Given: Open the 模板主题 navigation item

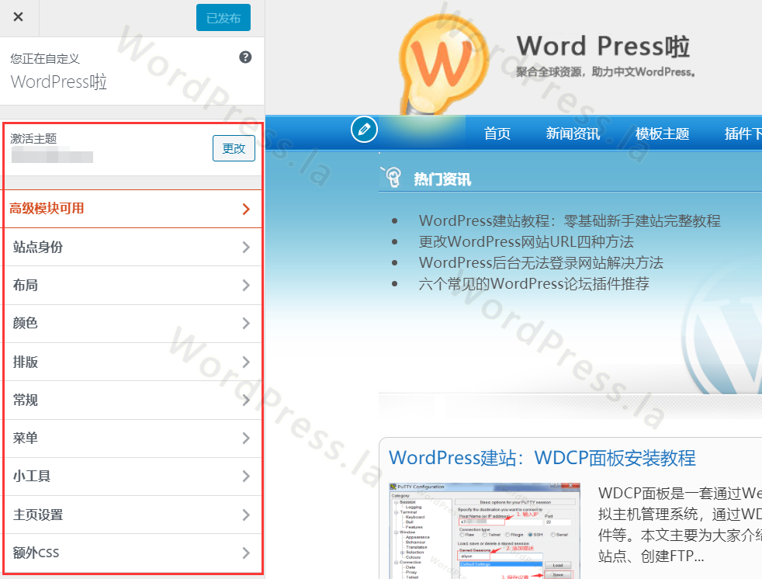Looking at the screenshot, I should 662,133.
